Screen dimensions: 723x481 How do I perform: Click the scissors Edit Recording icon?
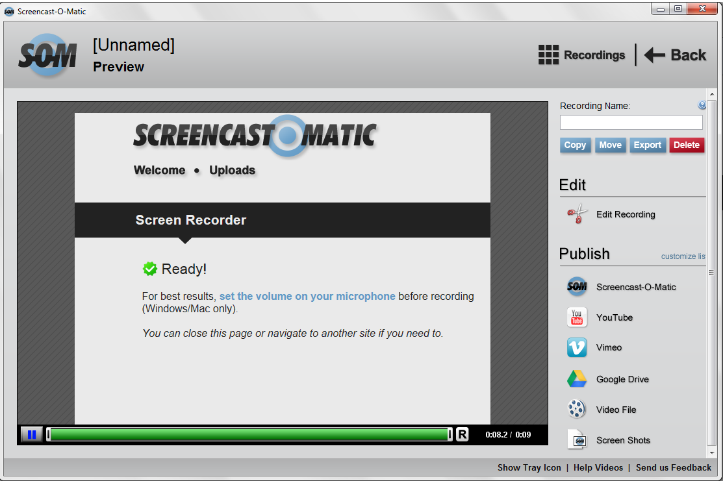tap(577, 214)
